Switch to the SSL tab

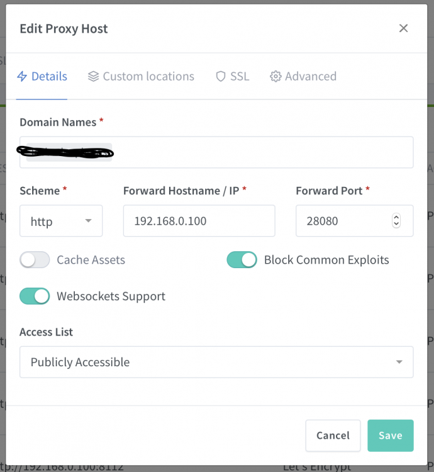click(x=233, y=76)
